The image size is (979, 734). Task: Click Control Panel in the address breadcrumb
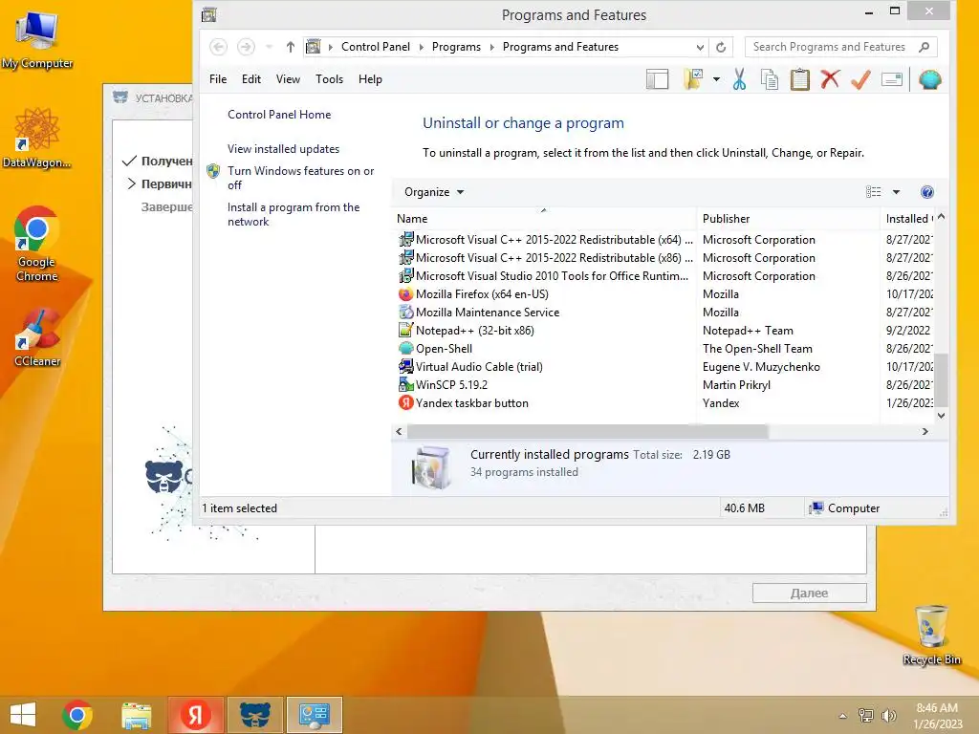[375, 47]
